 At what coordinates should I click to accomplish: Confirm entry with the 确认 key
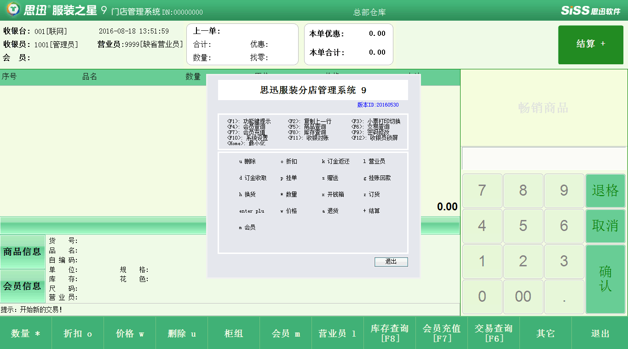click(x=605, y=279)
